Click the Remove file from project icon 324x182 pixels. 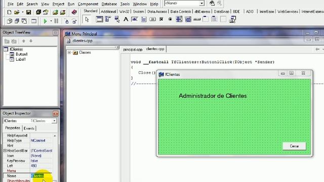(63, 12)
